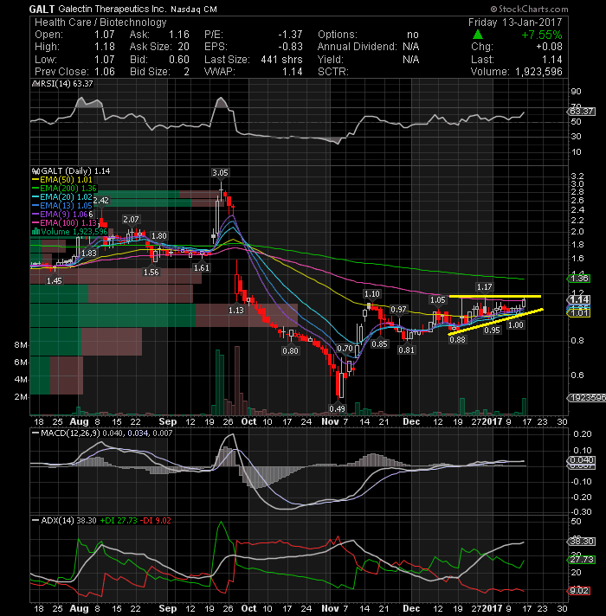Click the 1.45 low price label
This screenshot has height=616, width=606.
point(55,280)
